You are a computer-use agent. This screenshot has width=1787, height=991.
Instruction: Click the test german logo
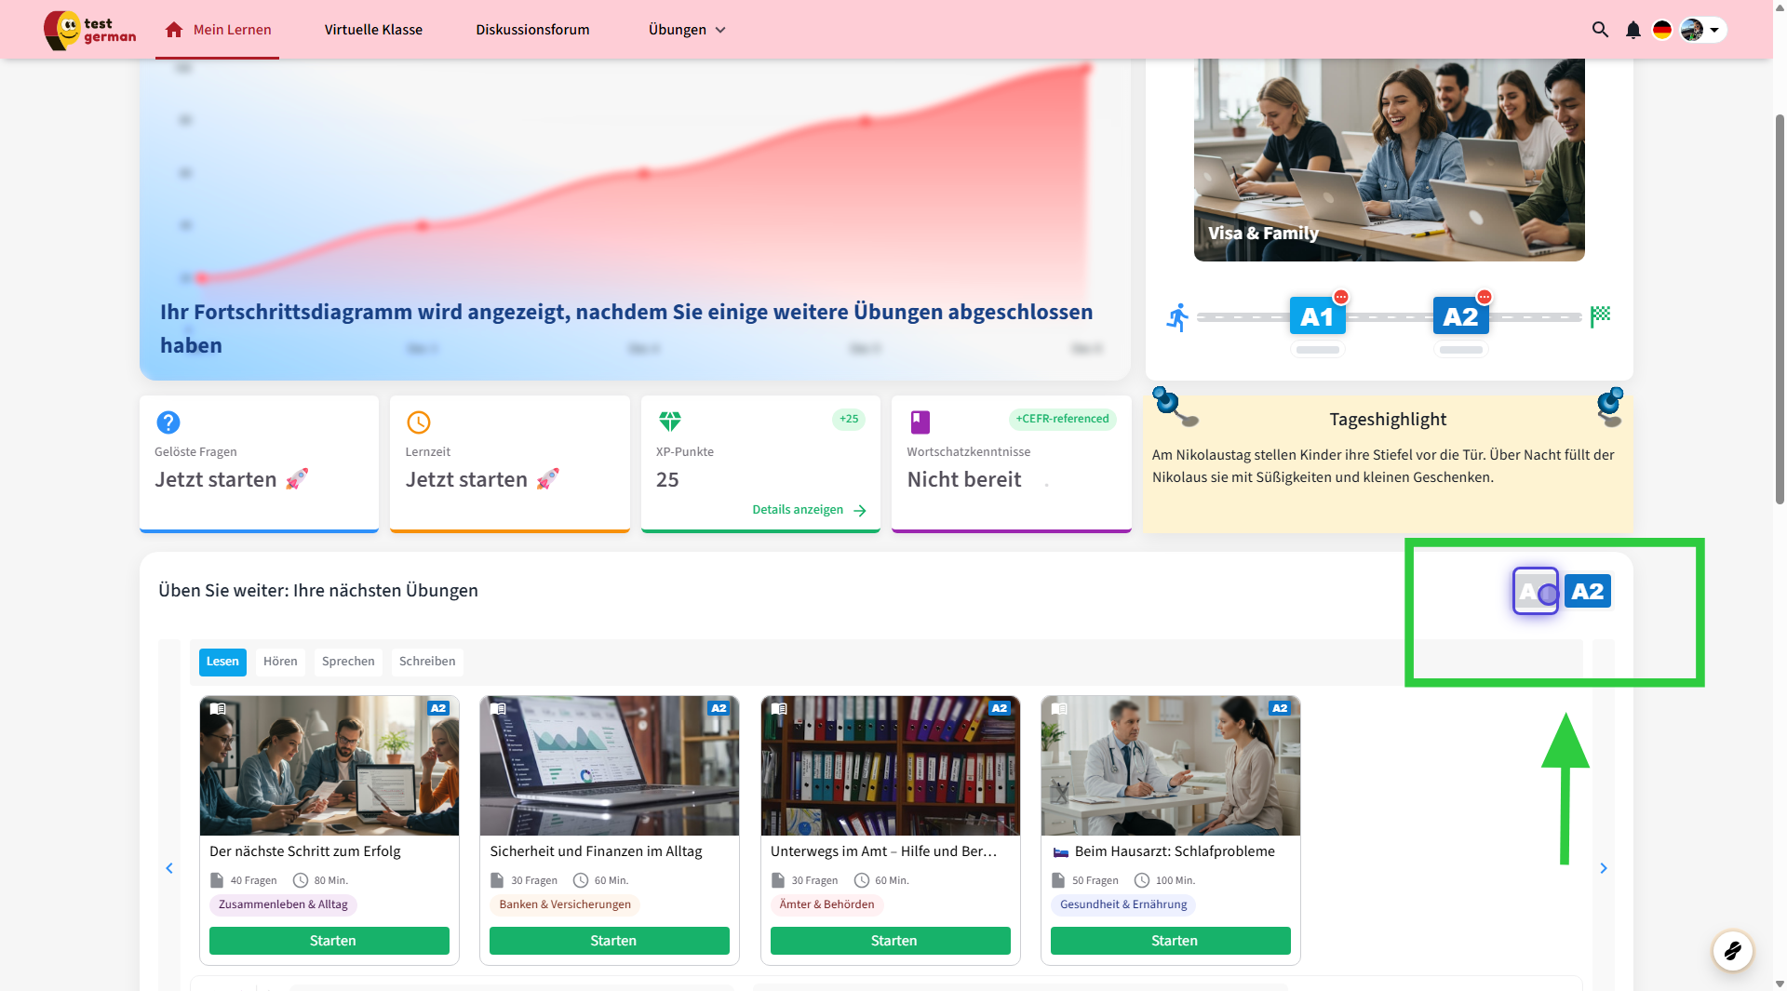tap(90, 30)
